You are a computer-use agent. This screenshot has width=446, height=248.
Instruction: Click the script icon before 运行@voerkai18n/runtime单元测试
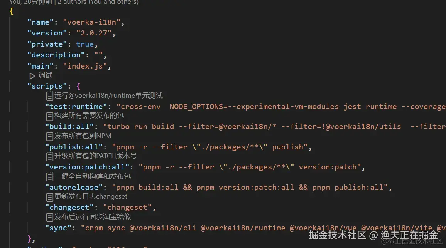tap(49, 96)
